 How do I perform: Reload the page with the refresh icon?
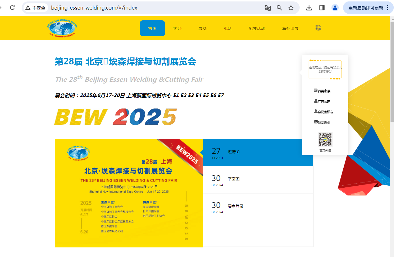[12, 8]
